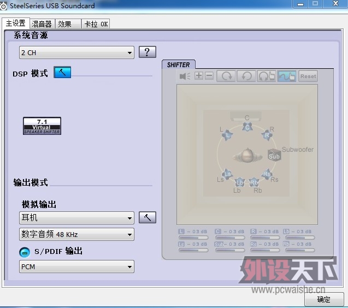
Task: Adjust the Ls channel dB slider
Action: point(193,250)
